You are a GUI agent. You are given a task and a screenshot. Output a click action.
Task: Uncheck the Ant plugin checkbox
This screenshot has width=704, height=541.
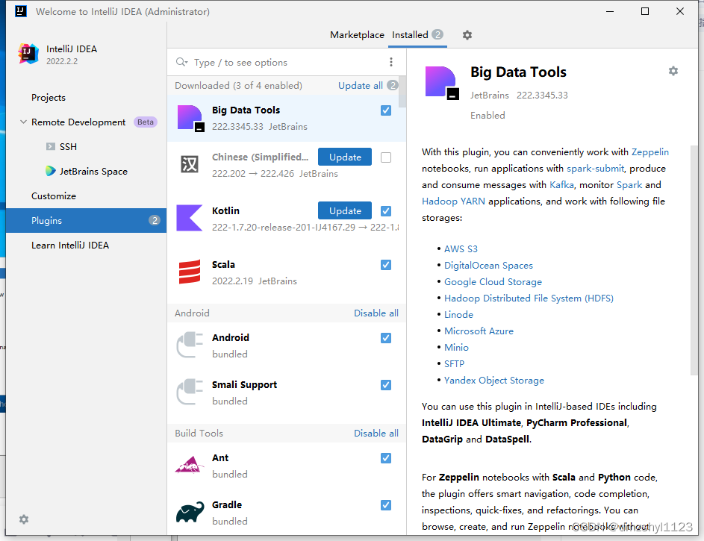[x=386, y=458]
